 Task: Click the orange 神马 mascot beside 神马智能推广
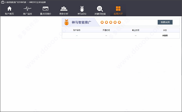point(66,22)
